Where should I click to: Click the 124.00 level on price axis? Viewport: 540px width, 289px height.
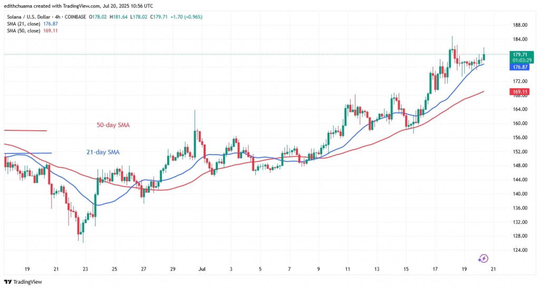[x=520, y=250]
